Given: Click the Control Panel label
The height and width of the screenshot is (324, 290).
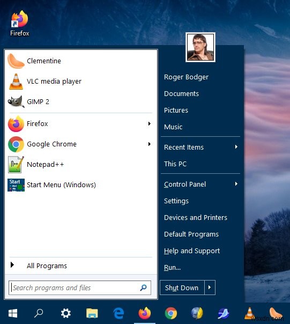Looking at the screenshot, I should [185, 185].
